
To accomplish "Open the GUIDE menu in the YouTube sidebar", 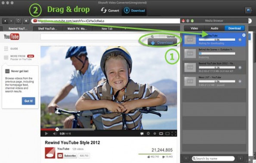I will tap(11, 48).
